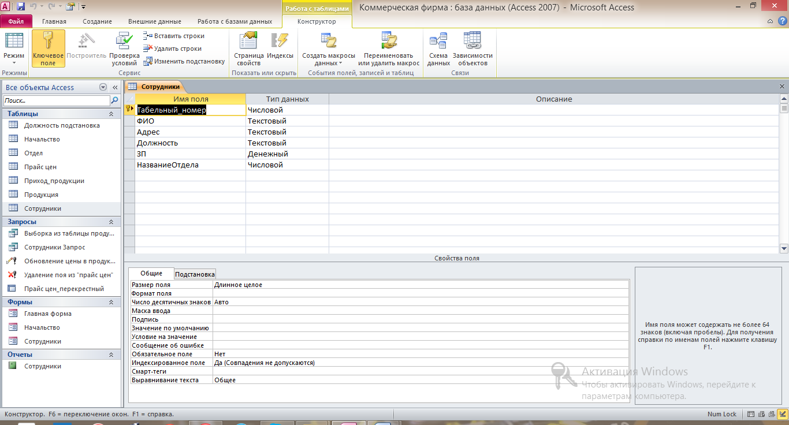Collapse the ribbon with the caret icon
The image size is (789, 425).
pos(771,21)
